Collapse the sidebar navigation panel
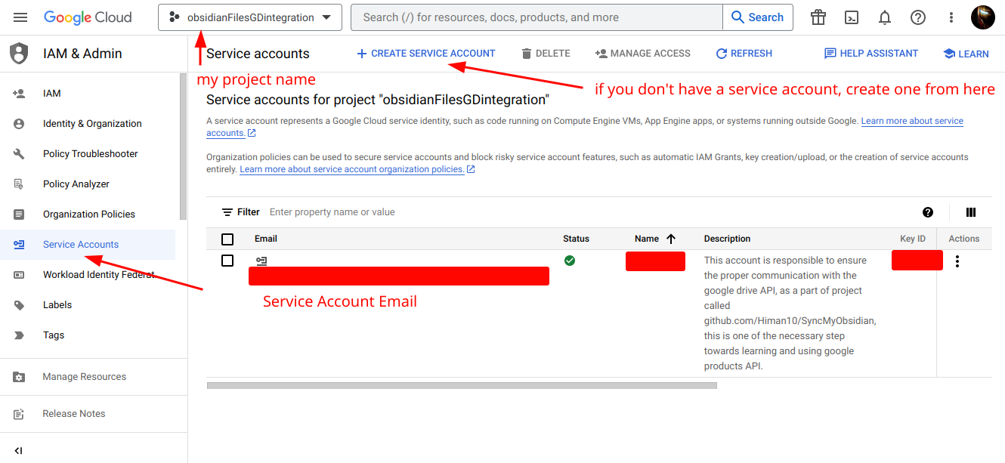This screenshot has width=1005, height=463. tap(19, 451)
